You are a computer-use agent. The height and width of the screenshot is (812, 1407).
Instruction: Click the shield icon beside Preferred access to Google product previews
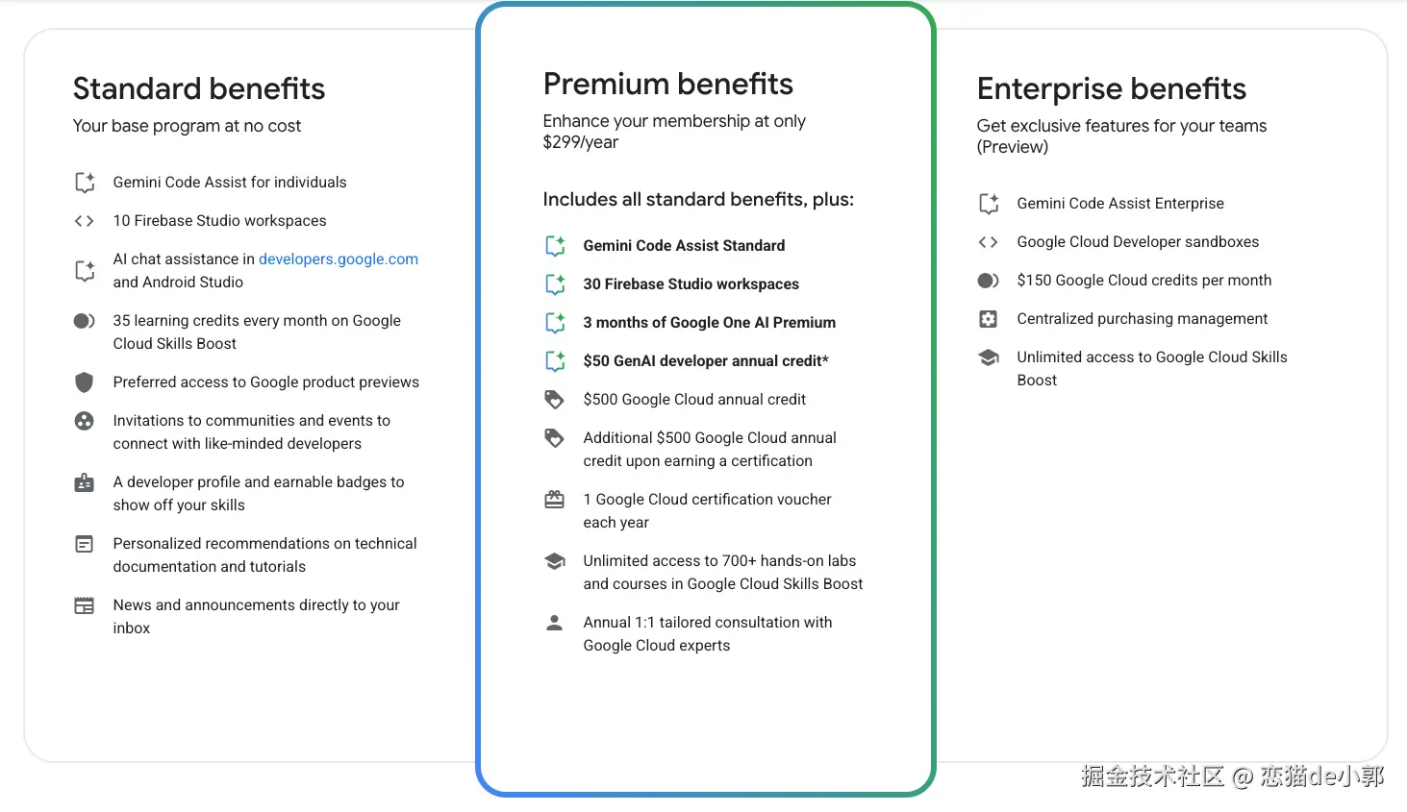tap(85, 382)
